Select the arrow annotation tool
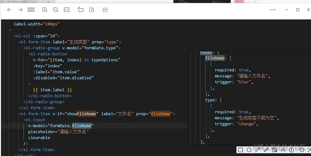 coord(257,150)
